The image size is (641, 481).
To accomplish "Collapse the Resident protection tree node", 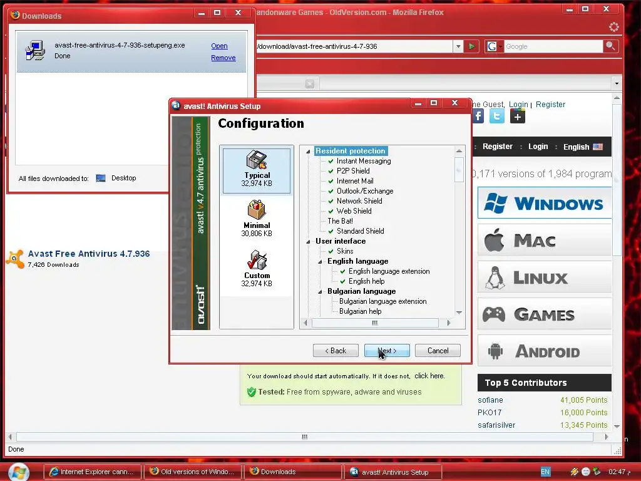I will 308,152.
